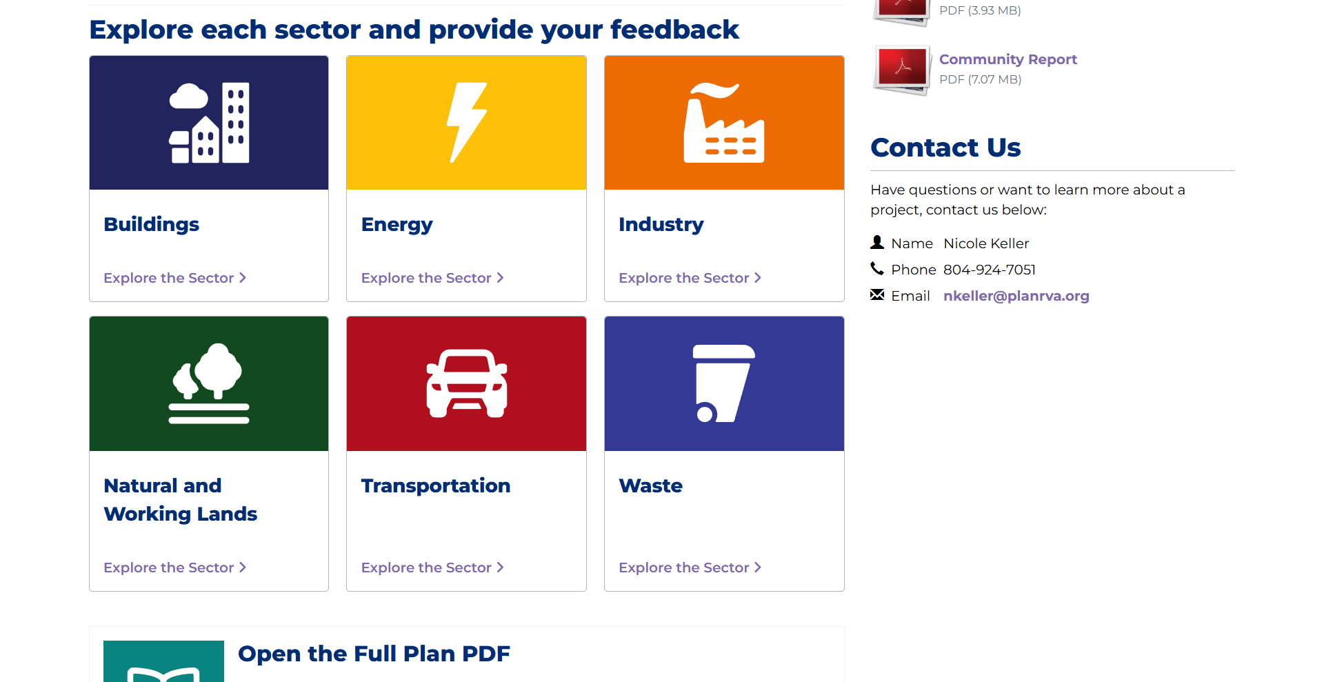Click the Transportation card heading

point(436,485)
